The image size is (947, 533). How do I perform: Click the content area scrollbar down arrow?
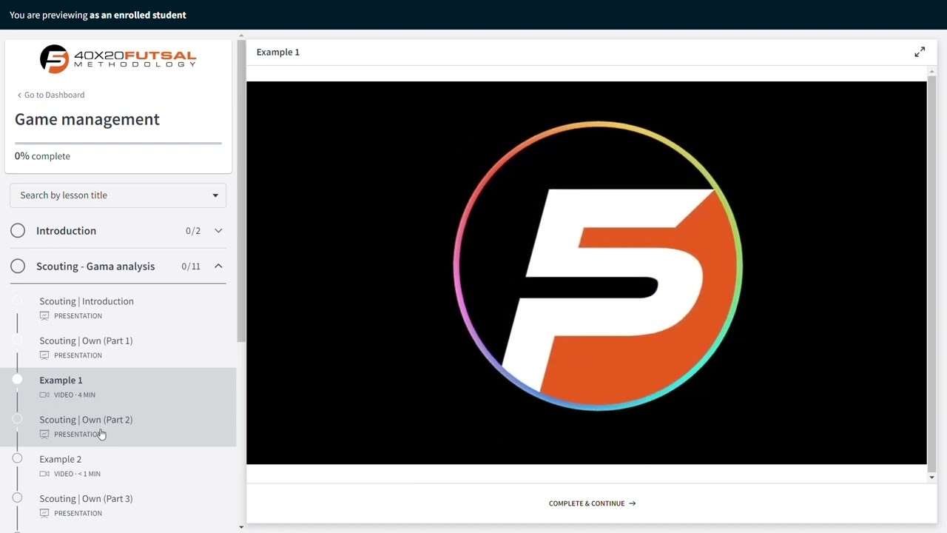pos(931,477)
